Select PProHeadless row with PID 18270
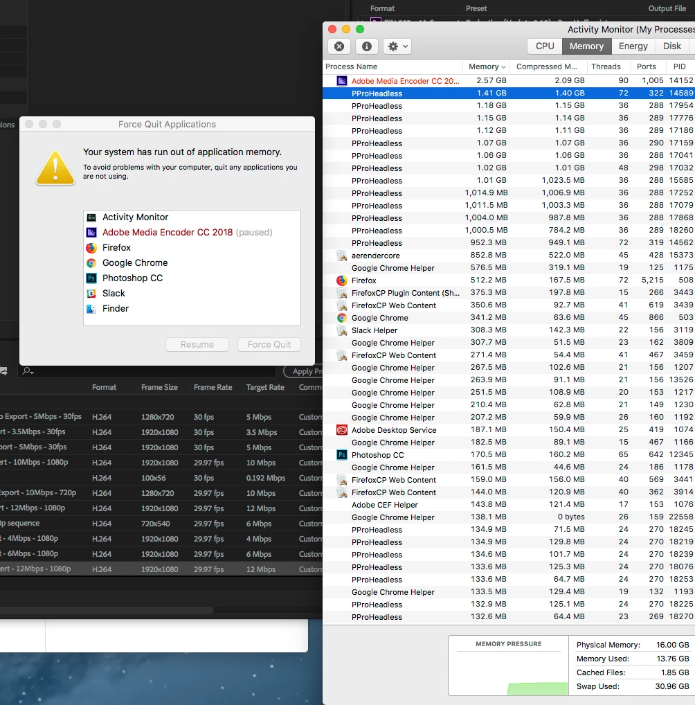The image size is (695, 705). point(509,617)
